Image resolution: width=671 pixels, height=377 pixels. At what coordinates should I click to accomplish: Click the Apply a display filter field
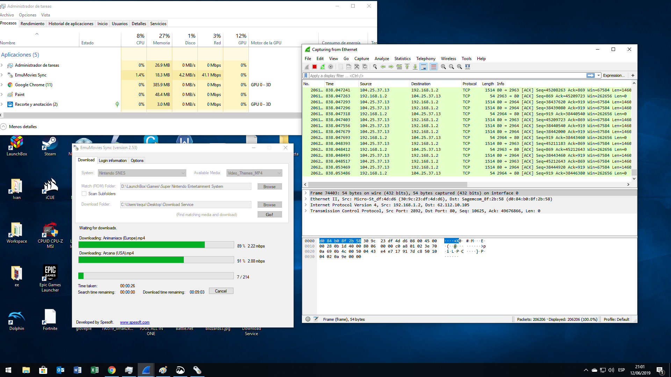tap(447, 75)
